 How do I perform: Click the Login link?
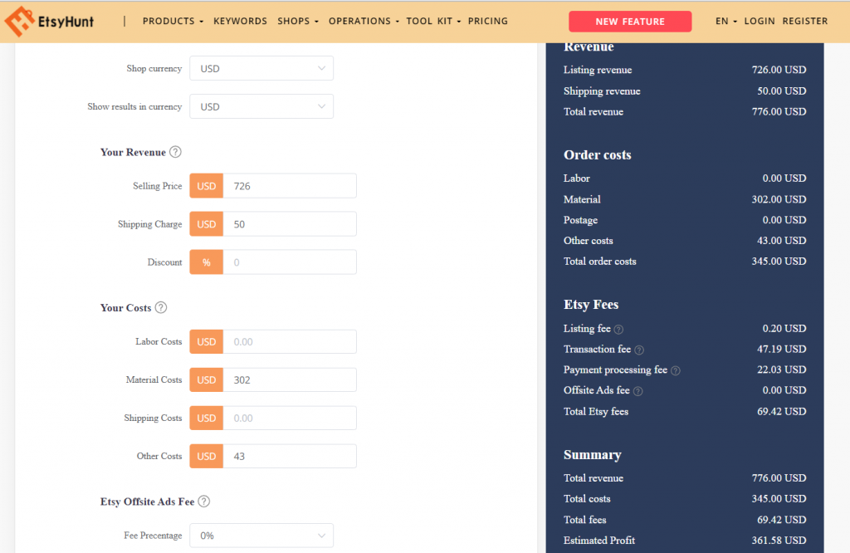click(760, 22)
